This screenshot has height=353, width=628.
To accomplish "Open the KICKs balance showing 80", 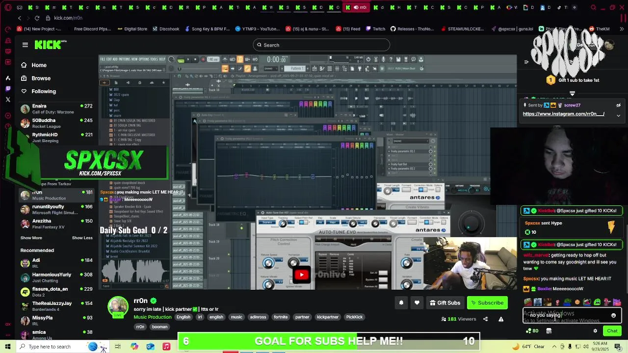I will tap(532, 331).
